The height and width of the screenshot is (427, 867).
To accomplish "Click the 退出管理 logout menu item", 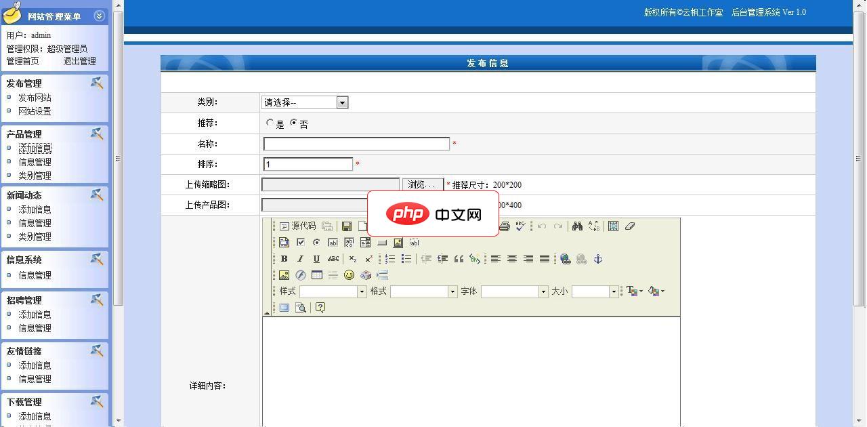I will click(x=81, y=60).
